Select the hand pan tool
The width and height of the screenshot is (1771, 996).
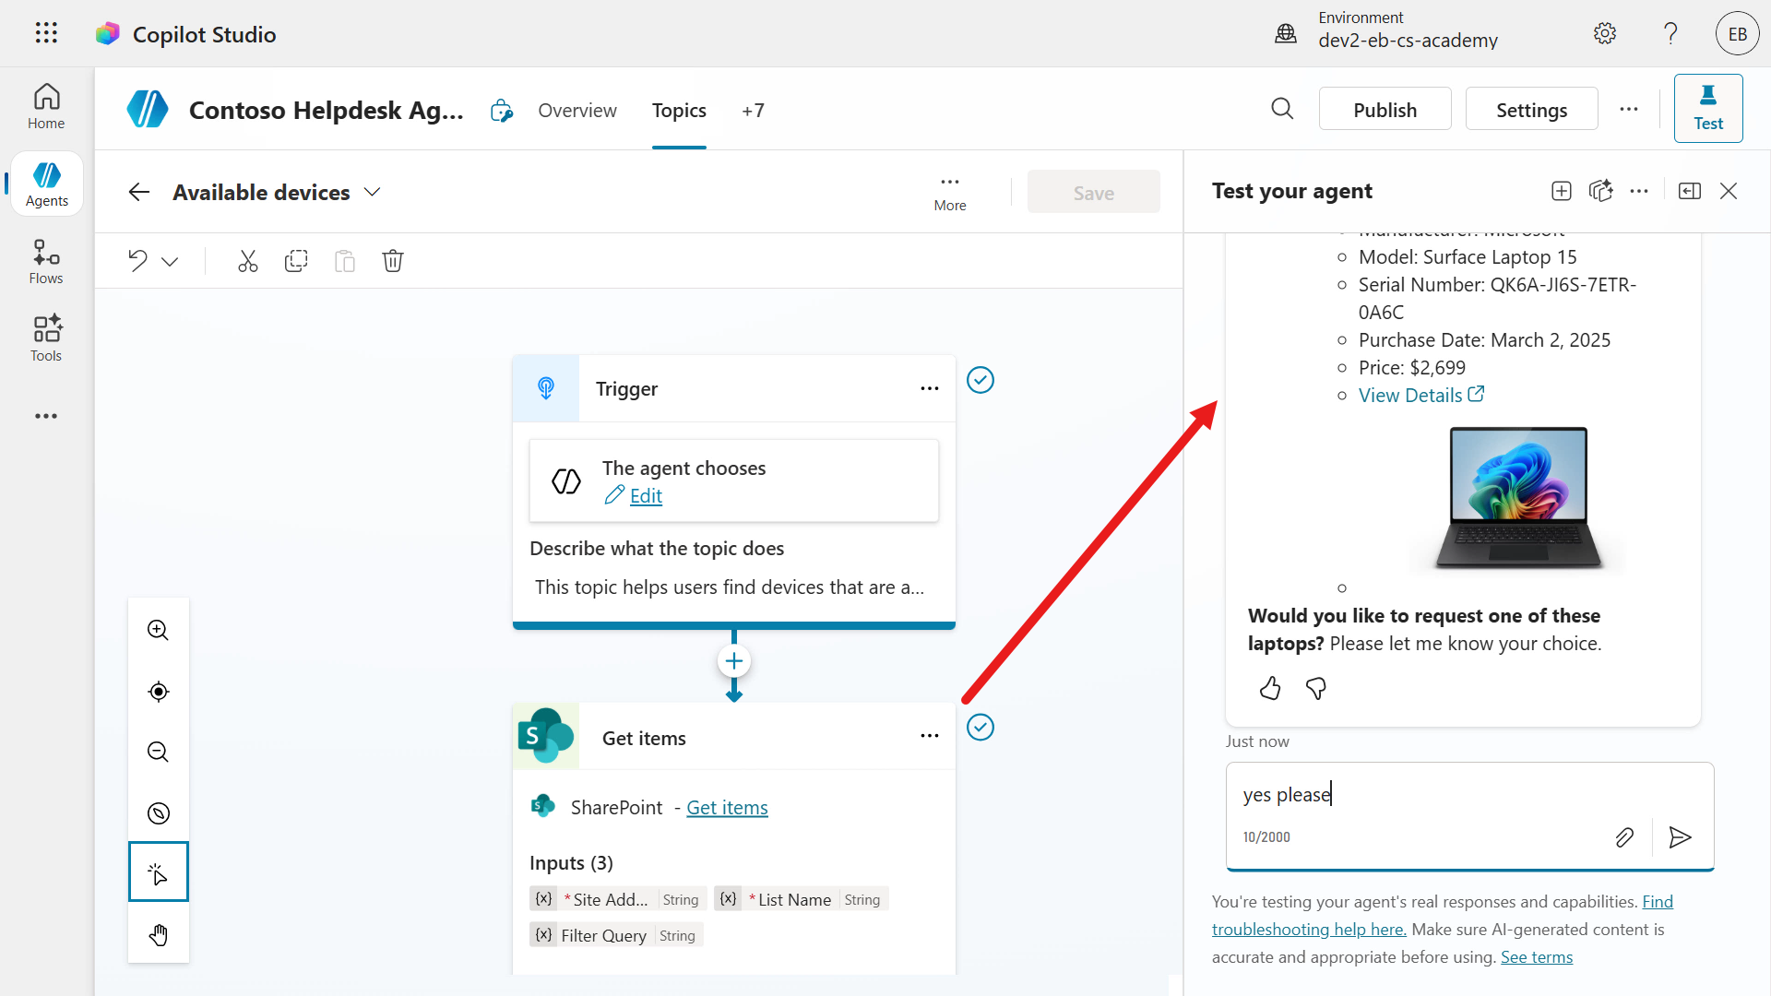pos(158,934)
